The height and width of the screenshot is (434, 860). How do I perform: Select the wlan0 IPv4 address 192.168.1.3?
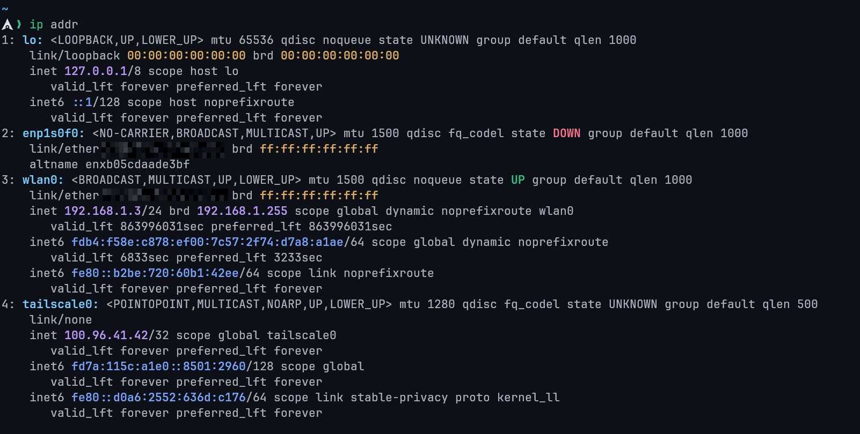click(x=103, y=211)
